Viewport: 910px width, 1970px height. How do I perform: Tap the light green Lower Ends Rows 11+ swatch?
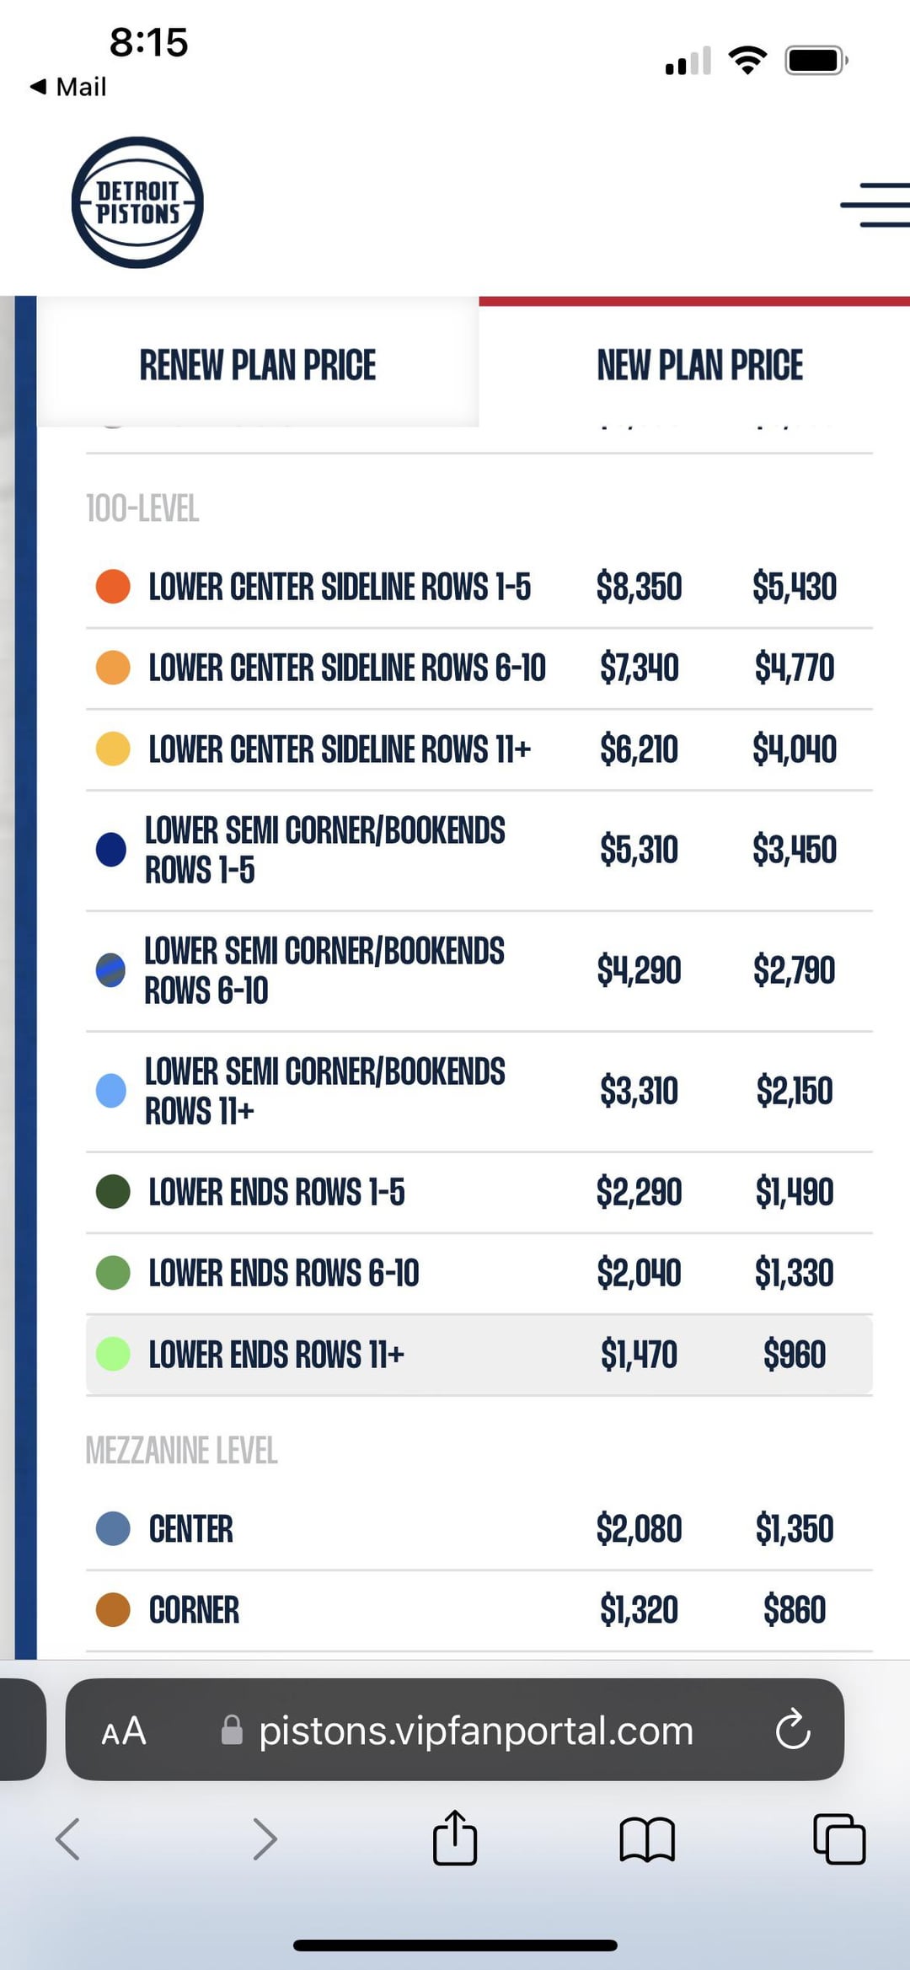tap(113, 1355)
